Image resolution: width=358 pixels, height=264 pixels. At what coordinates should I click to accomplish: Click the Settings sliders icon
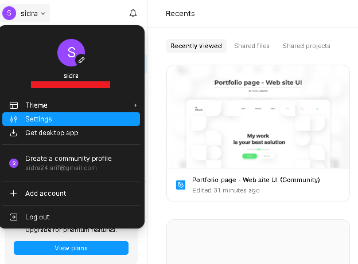[x=14, y=119]
